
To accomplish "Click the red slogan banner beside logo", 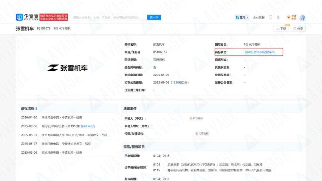I will point(54,17).
